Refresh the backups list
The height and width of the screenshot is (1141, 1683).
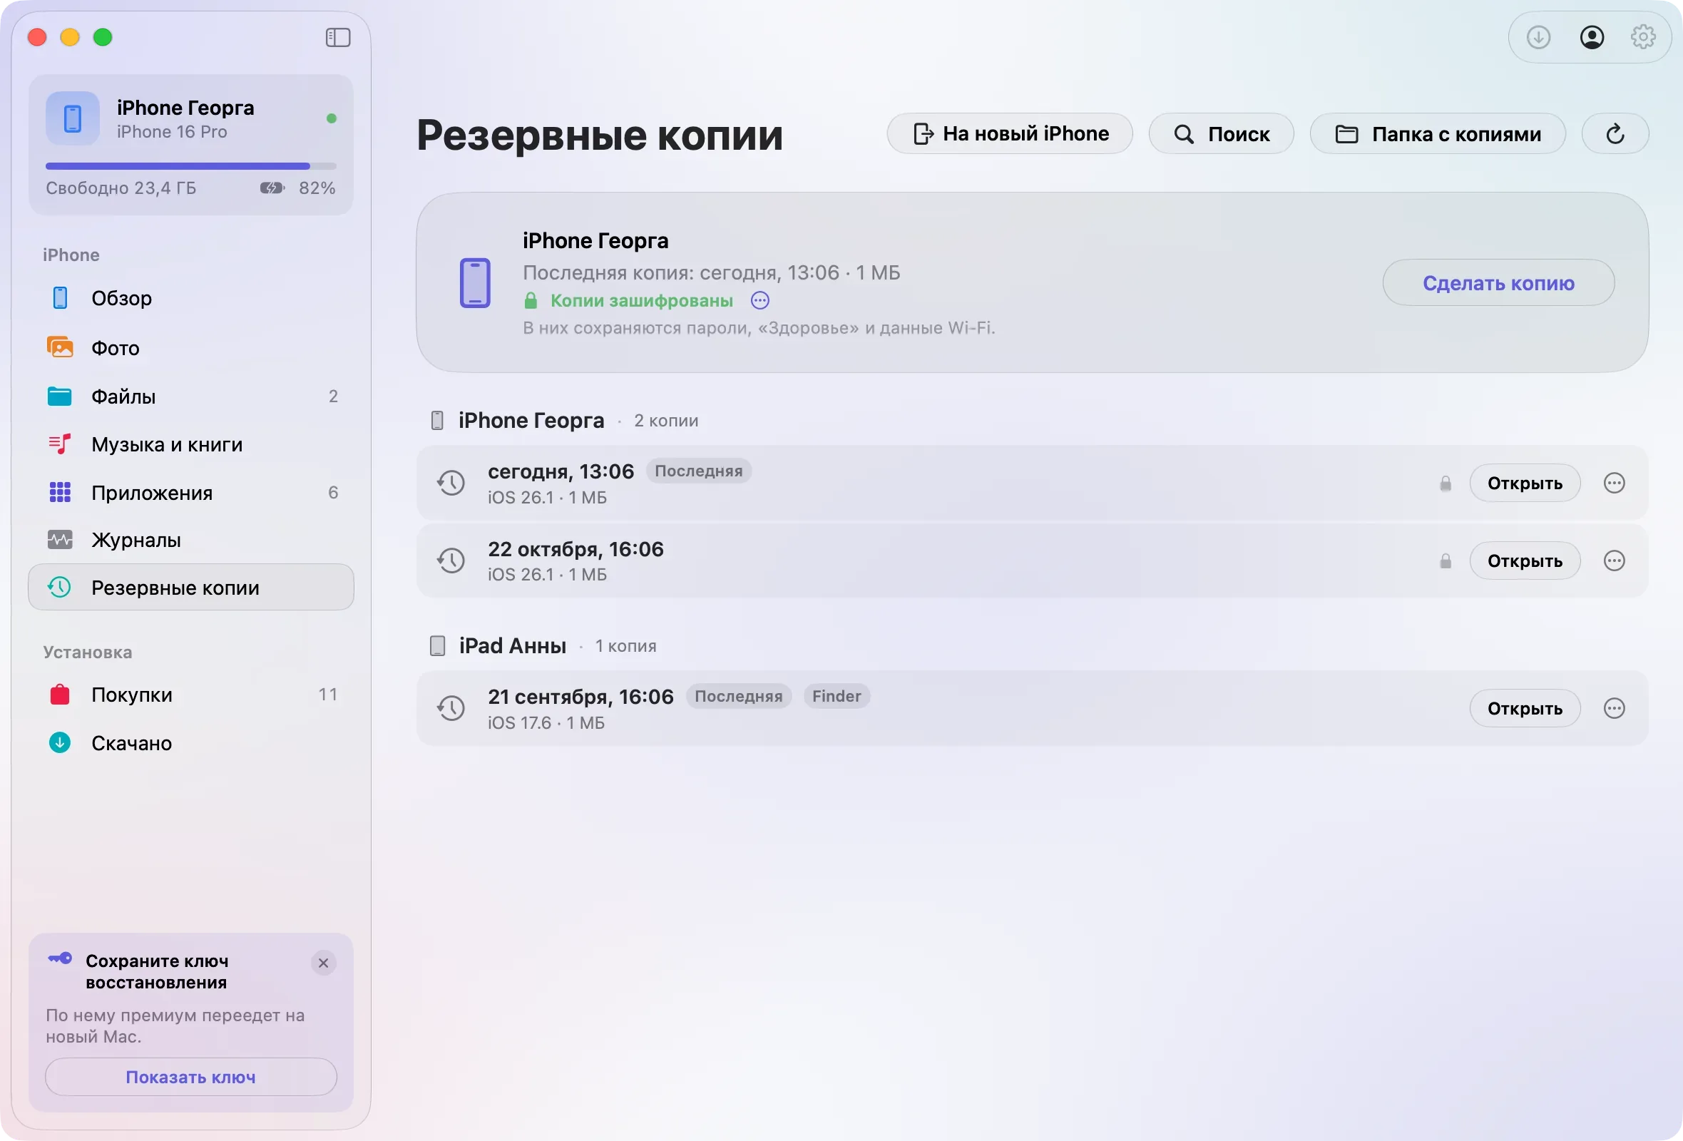[x=1615, y=134]
